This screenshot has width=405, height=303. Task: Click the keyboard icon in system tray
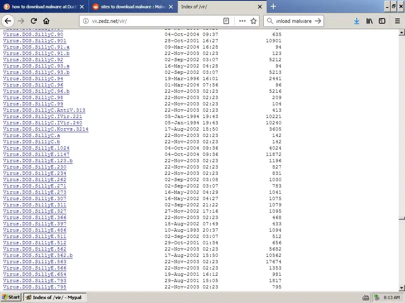(x=366, y=297)
